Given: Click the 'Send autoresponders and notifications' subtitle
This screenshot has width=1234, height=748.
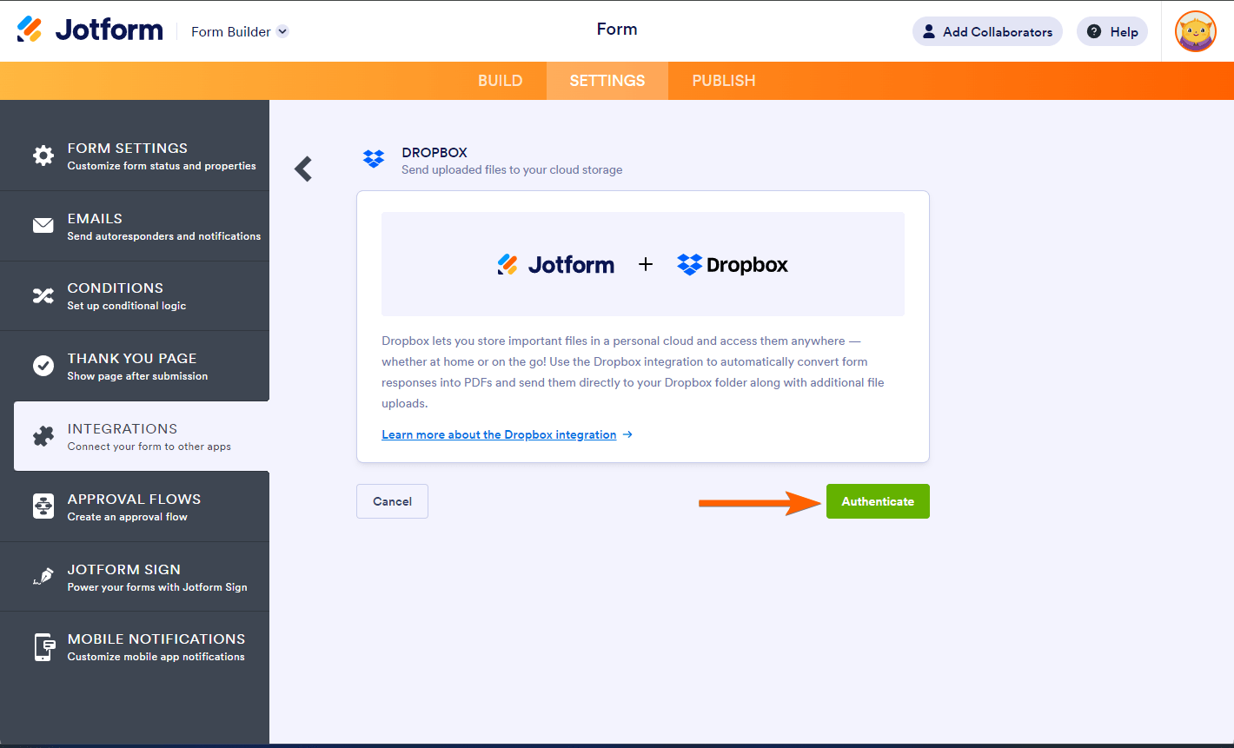Looking at the screenshot, I should [164, 236].
